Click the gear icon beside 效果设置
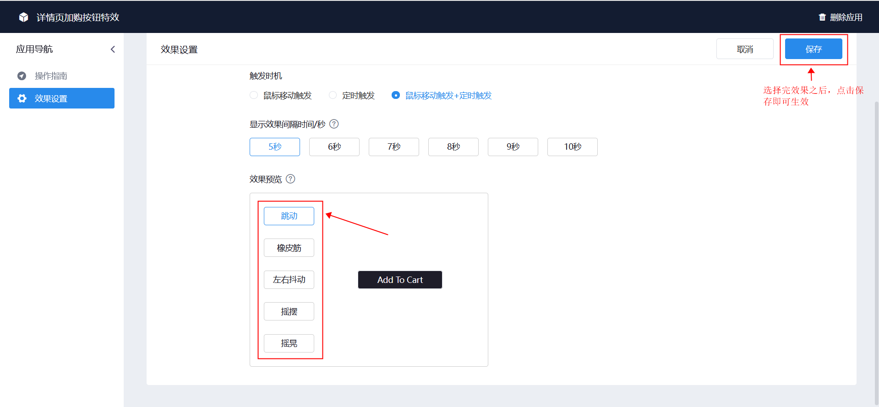The height and width of the screenshot is (407, 879). (22, 98)
